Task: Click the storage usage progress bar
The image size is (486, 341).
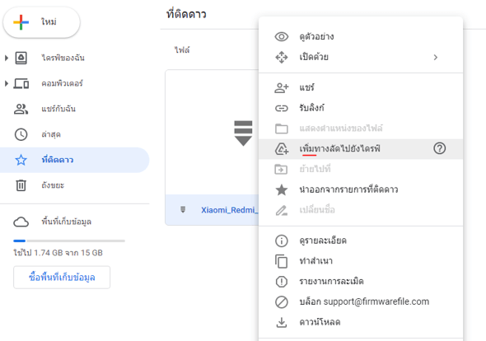Action: [x=69, y=241]
